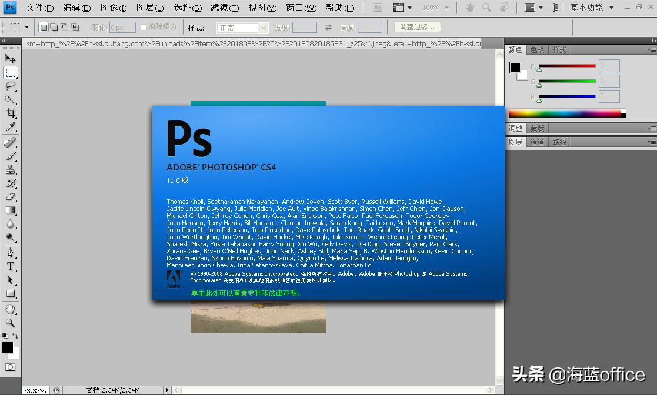Select the Brush tool
Image resolution: width=657 pixels, height=395 pixels.
pyautogui.click(x=10, y=155)
